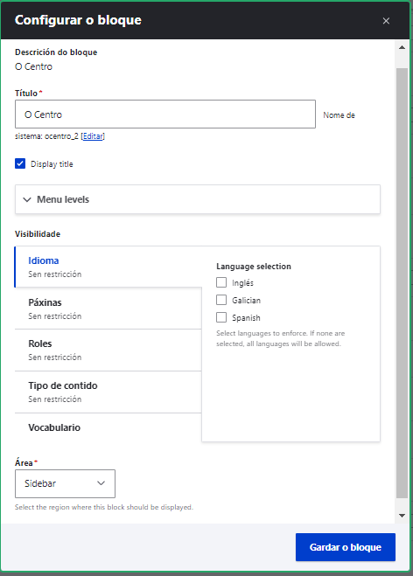This screenshot has width=413, height=576.
Task: Select the Páxinas visibility tab
Action: coord(108,309)
